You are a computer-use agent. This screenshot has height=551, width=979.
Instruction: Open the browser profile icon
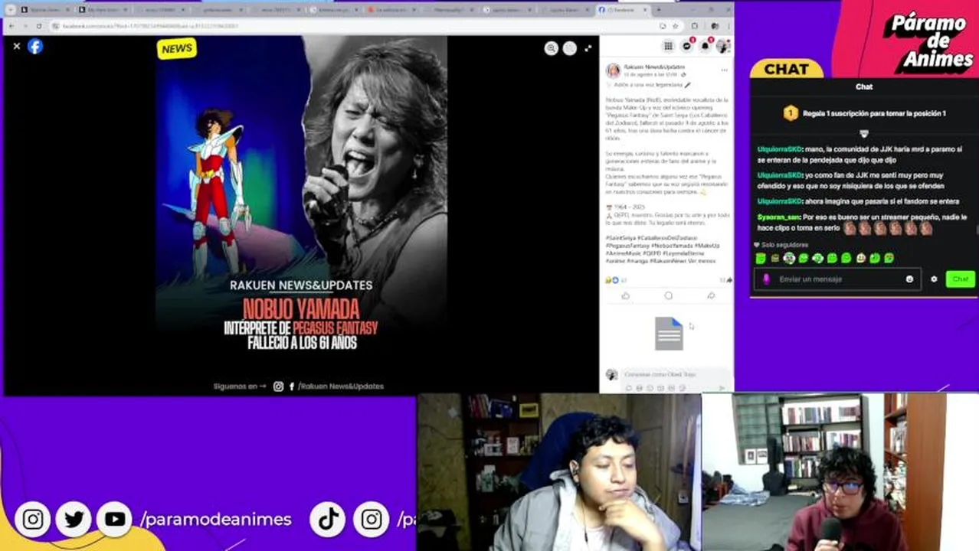tap(714, 26)
